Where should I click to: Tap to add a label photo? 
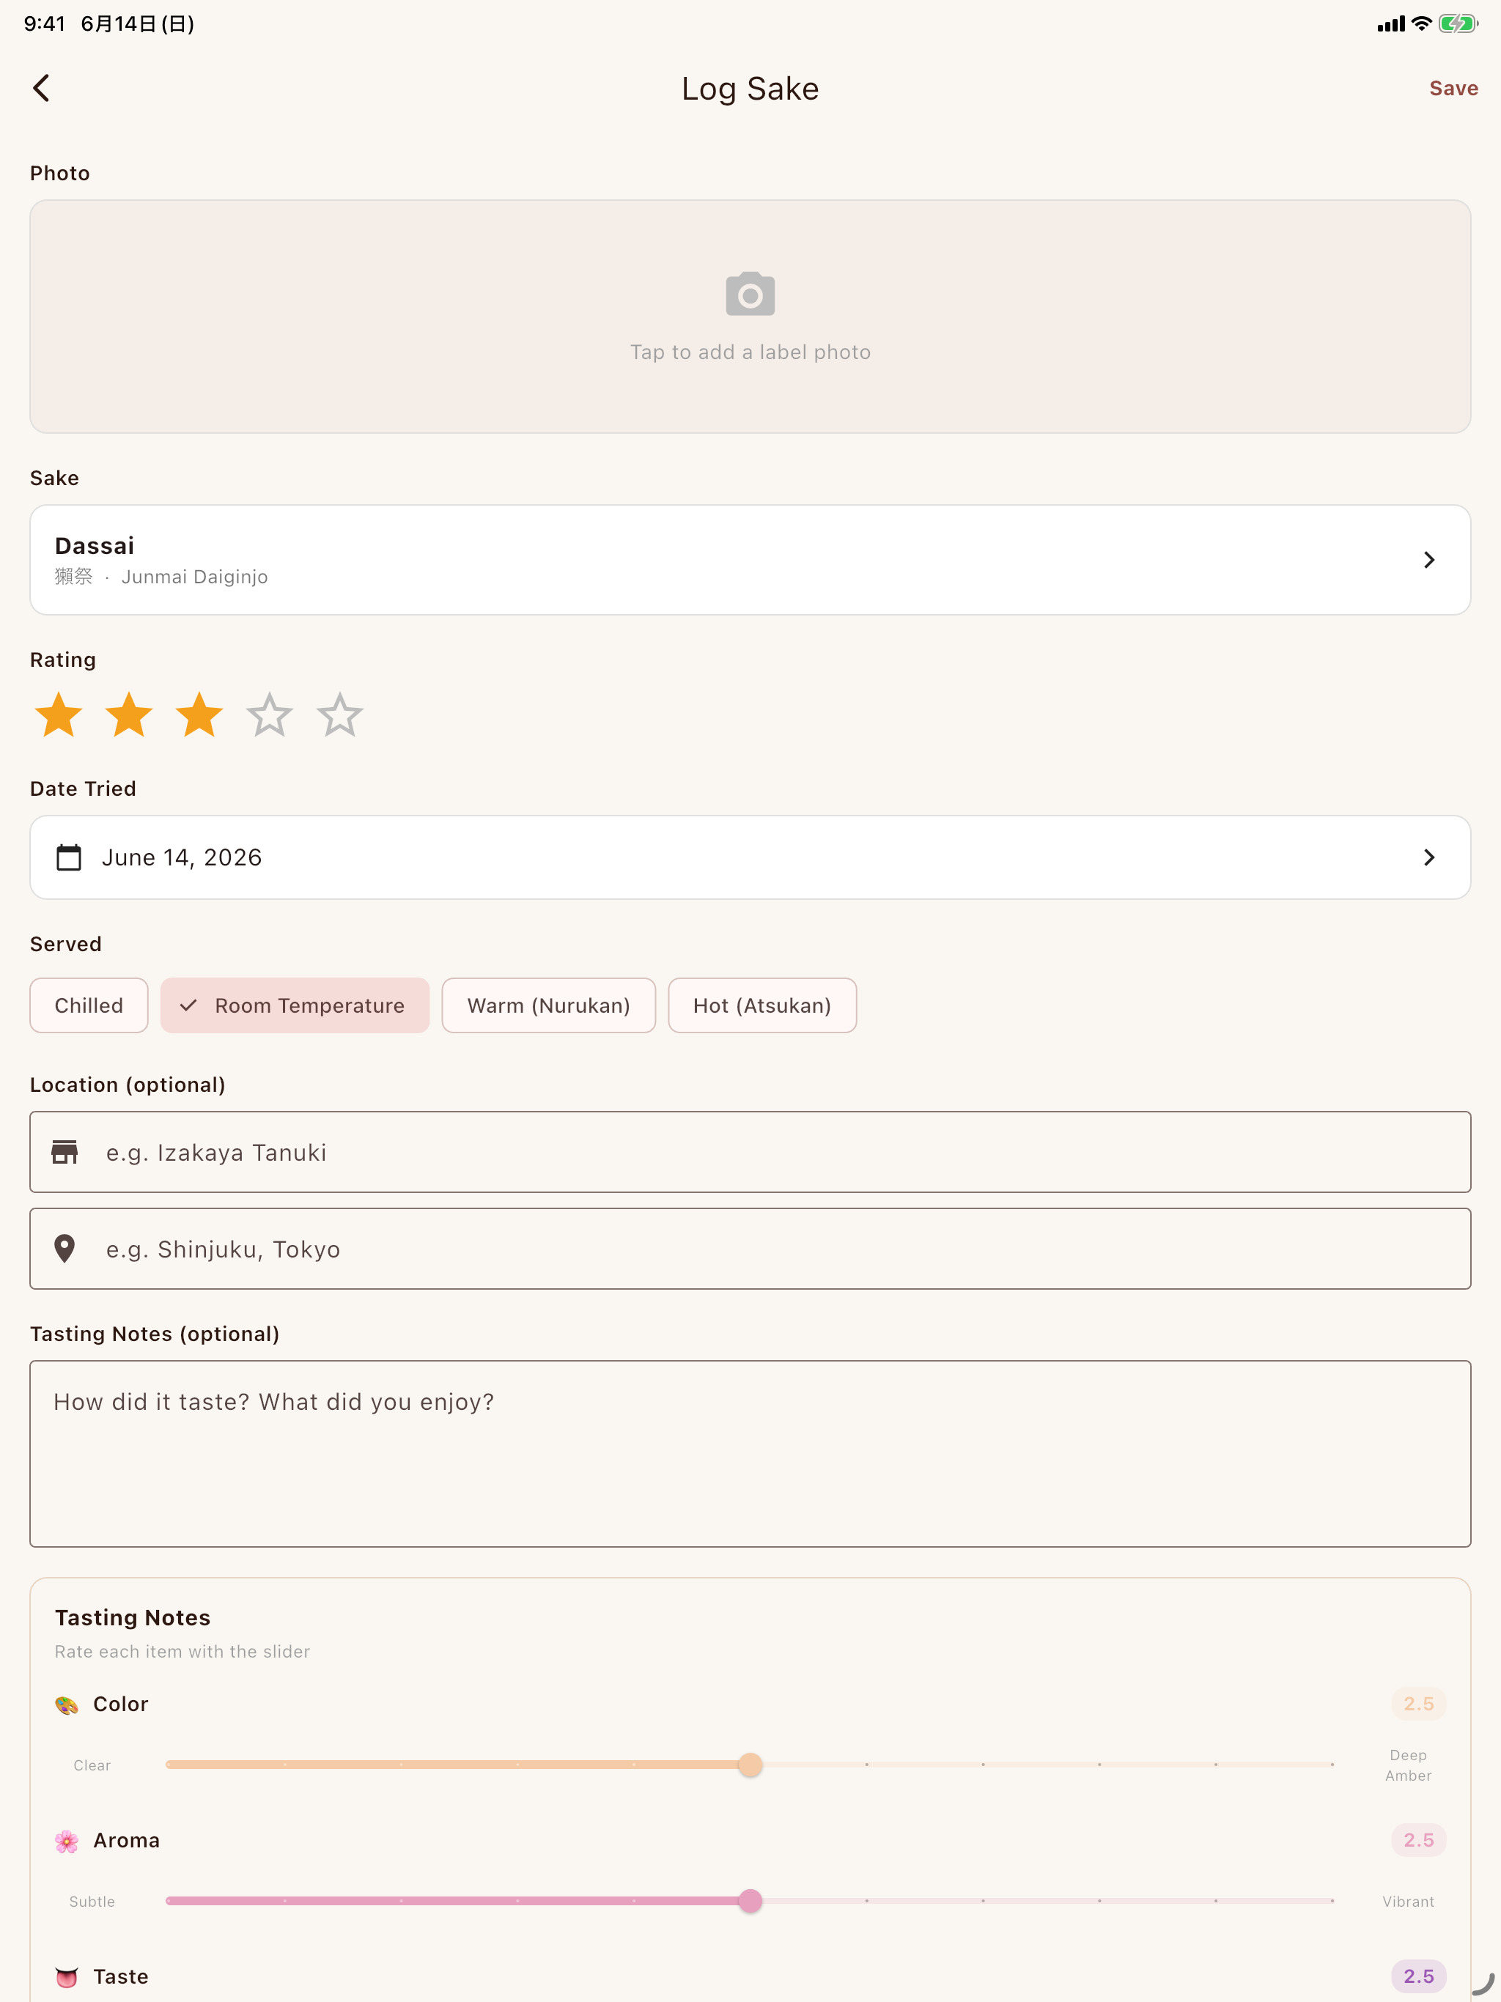pyautogui.click(x=750, y=317)
